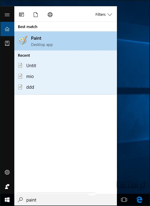Select the Home icon in the sidebar
The image size is (150, 206).
tap(7, 29)
